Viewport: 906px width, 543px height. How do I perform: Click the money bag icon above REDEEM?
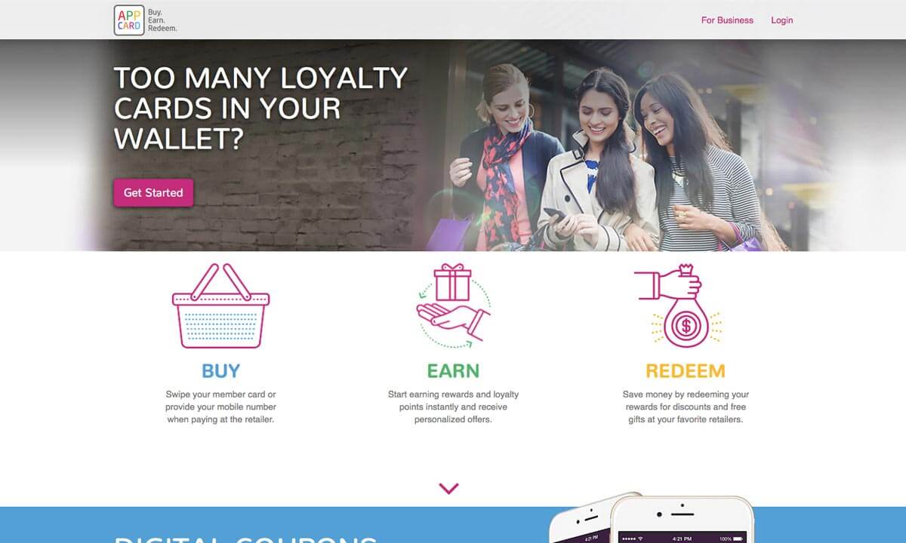(x=679, y=305)
